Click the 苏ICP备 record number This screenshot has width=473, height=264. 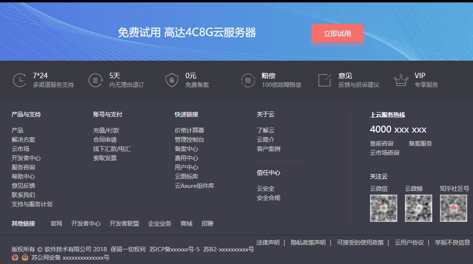pyautogui.click(x=174, y=249)
